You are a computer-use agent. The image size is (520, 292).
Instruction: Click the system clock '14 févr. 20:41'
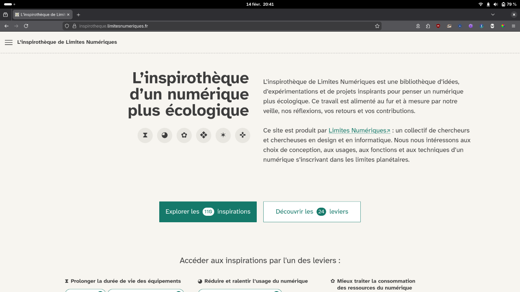260,4
